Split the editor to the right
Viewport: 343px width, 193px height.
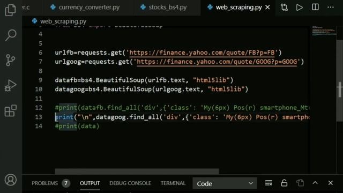[315, 7]
